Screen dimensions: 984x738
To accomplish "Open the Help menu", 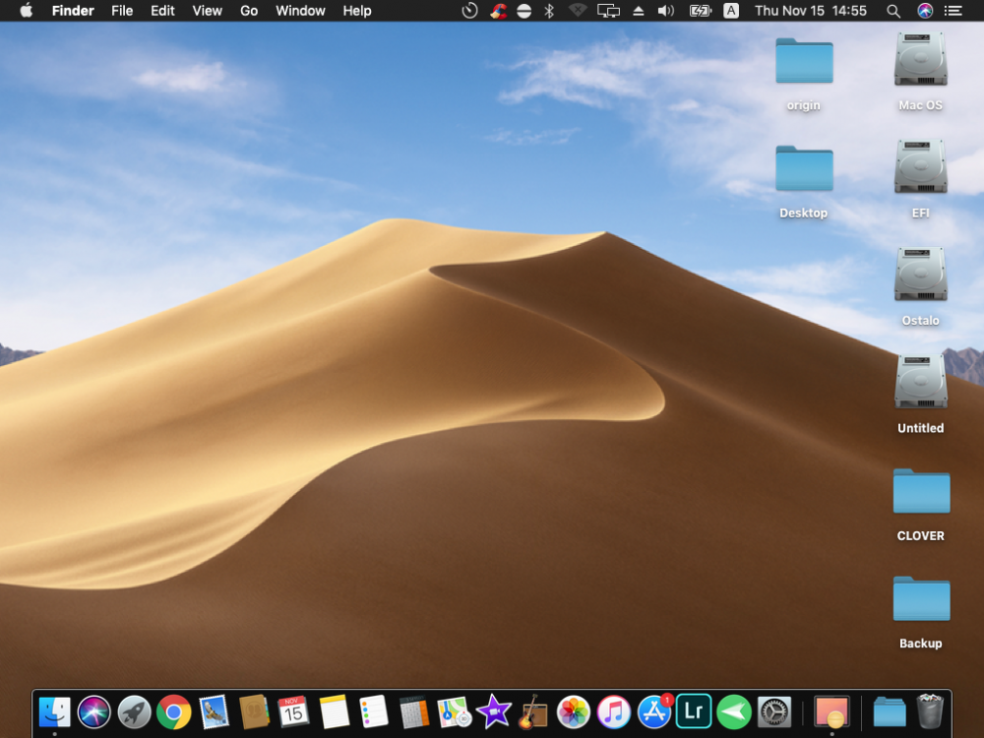I will click(357, 11).
